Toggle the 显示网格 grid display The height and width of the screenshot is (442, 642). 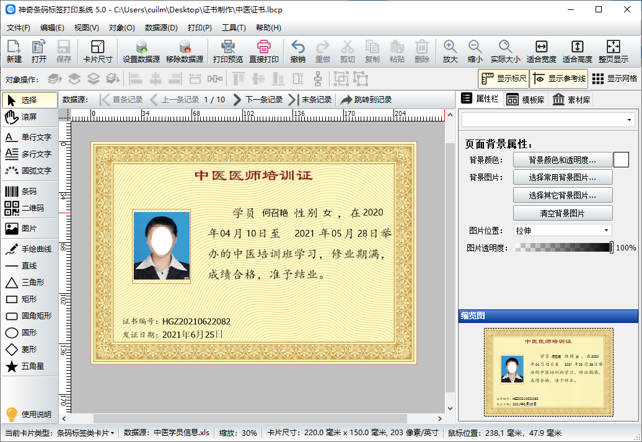(614, 78)
